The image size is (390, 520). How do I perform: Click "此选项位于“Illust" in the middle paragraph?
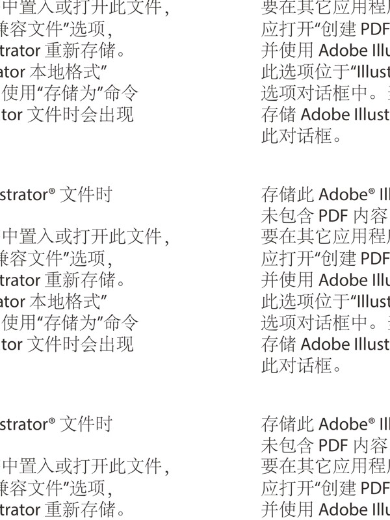coord(326,301)
